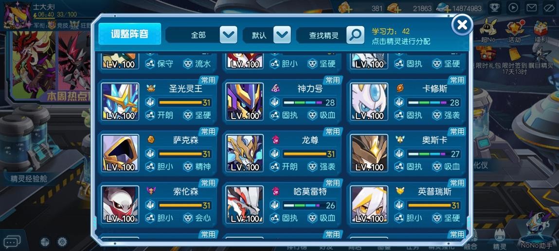Image resolution: width=559 pixels, height=251 pixels.
Task: Click the trophy icon in top bar
Action: 494,8
